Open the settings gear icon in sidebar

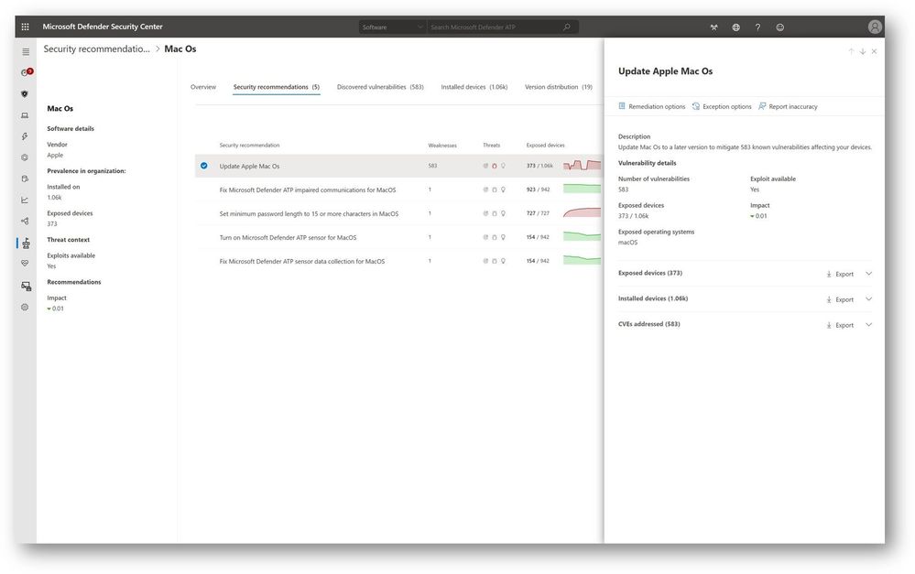(x=25, y=307)
